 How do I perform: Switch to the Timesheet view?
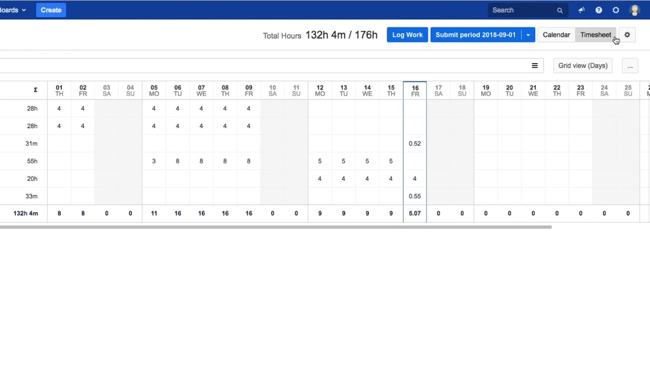pyautogui.click(x=596, y=35)
